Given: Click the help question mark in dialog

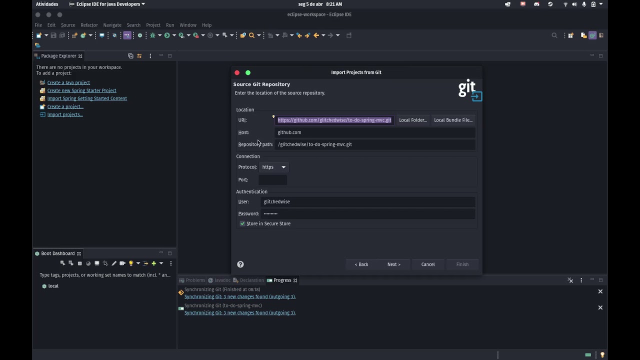Looking at the screenshot, I should (x=240, y=264).
